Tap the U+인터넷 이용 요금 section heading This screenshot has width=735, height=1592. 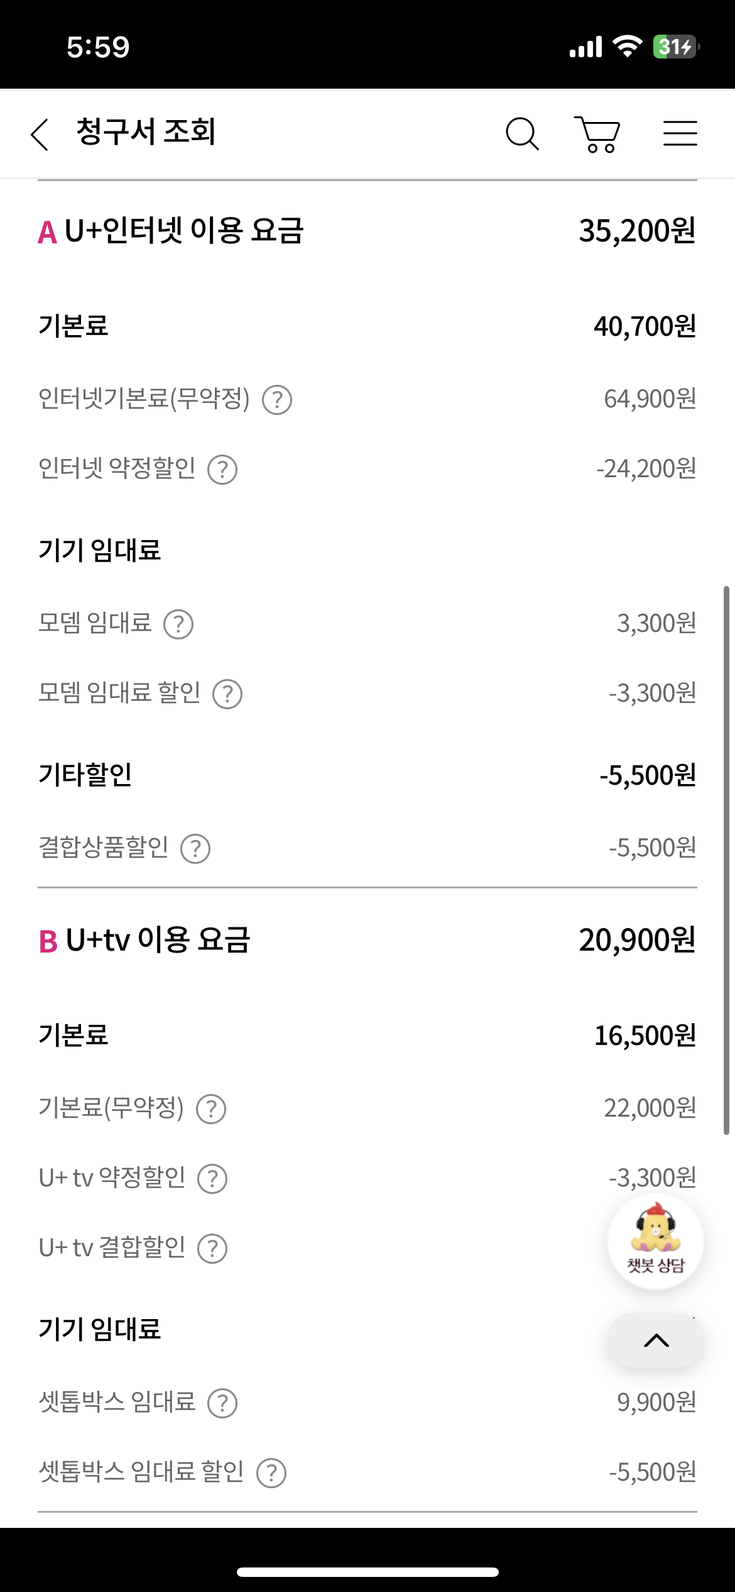point(183,231)
